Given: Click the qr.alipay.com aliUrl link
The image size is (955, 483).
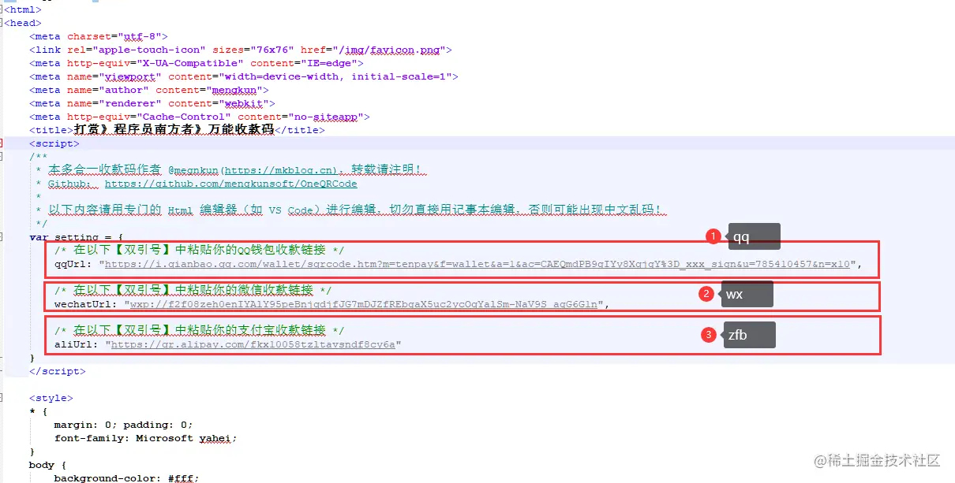Looking at the screenshot, I should pos(253,344).
